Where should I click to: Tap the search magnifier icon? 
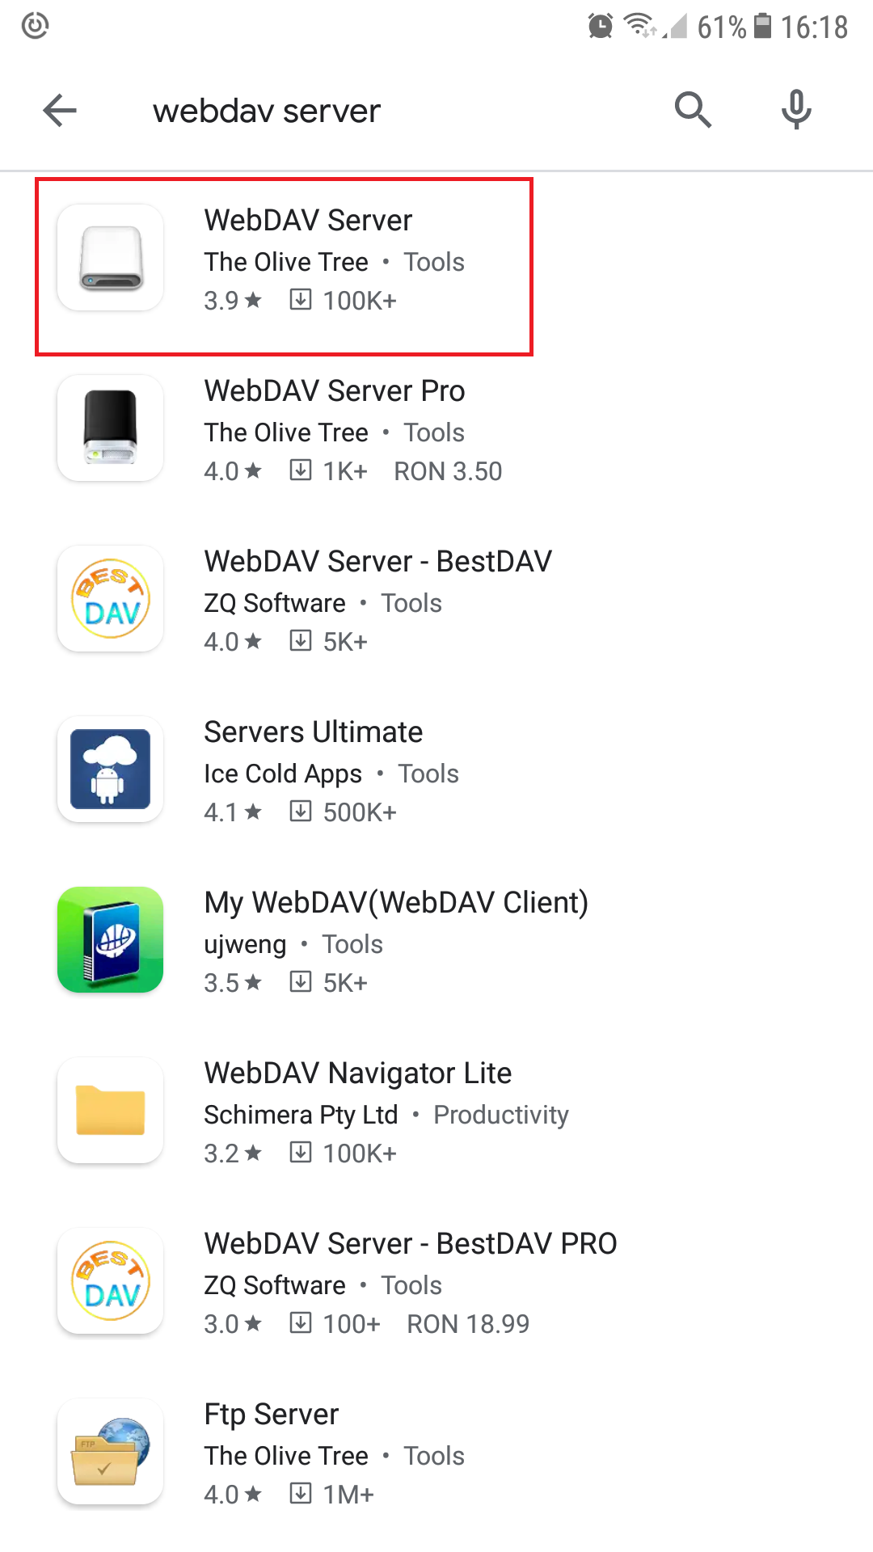(x=692, y=110)
